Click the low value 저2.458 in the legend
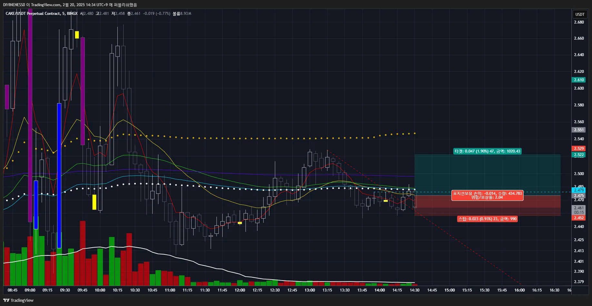Viewport: 592px width, 306px height. (x=118, y=14)
